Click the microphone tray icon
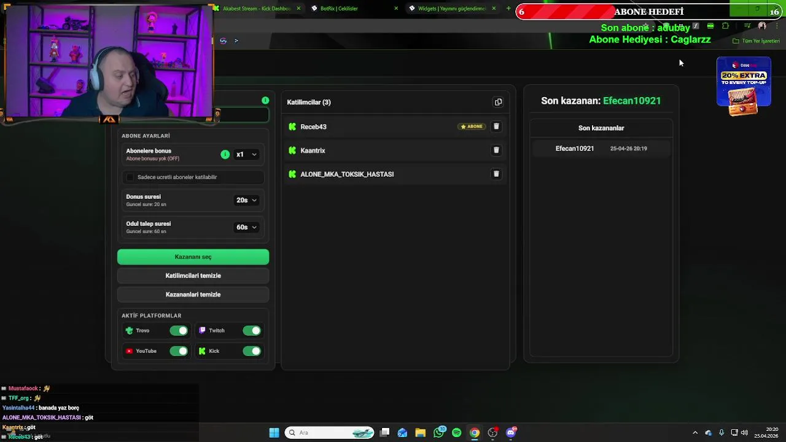The height and width of the screenshot is (442, 786). [x=722, y=433]
